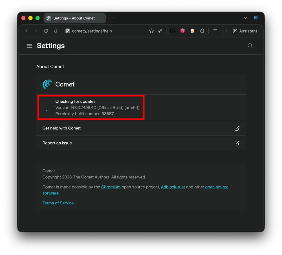Click the 'Checking for updates' text
The height and width of the screenshot is (255, 282).
coord(75,101)
